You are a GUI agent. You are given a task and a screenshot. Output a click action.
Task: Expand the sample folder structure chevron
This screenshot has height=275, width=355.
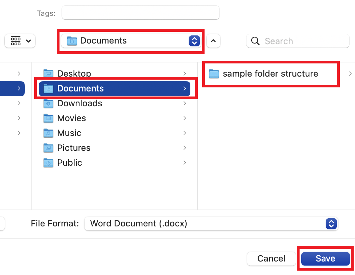coord(350,74)
